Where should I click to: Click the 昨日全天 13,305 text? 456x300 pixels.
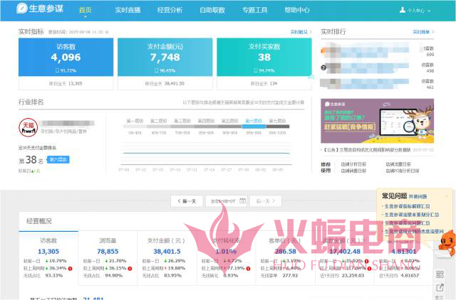point(66,84)
